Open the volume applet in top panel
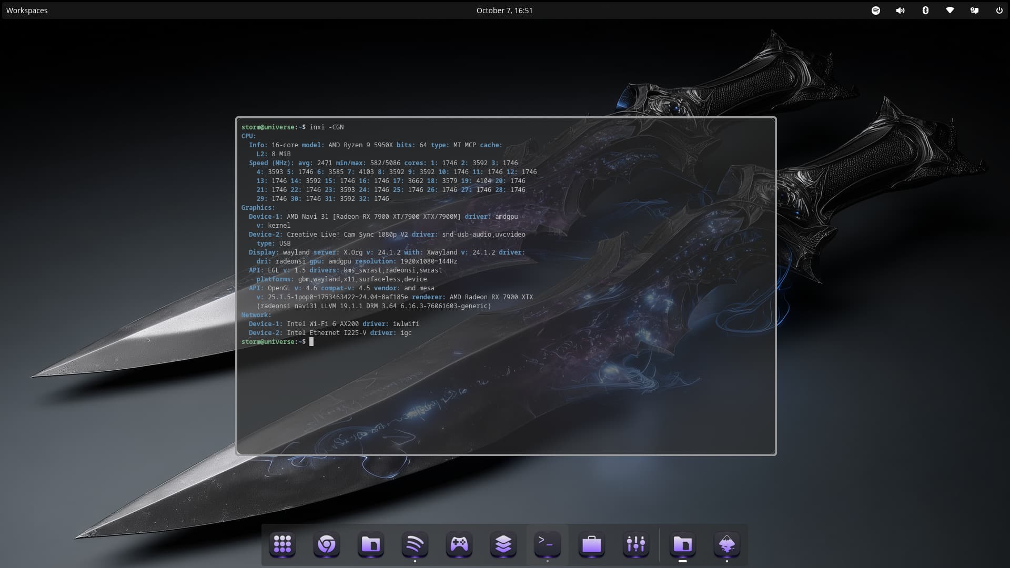This screenshot has height=568, width=1010. point(901,11)
